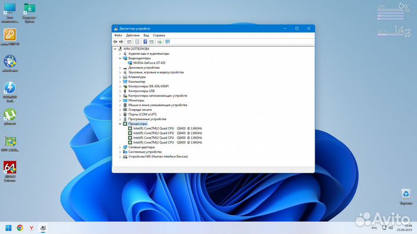Image resolution: width=417 pixels, height=234 pixels.
Task: Select the orange key desktop icon
Action: point(10,37)
